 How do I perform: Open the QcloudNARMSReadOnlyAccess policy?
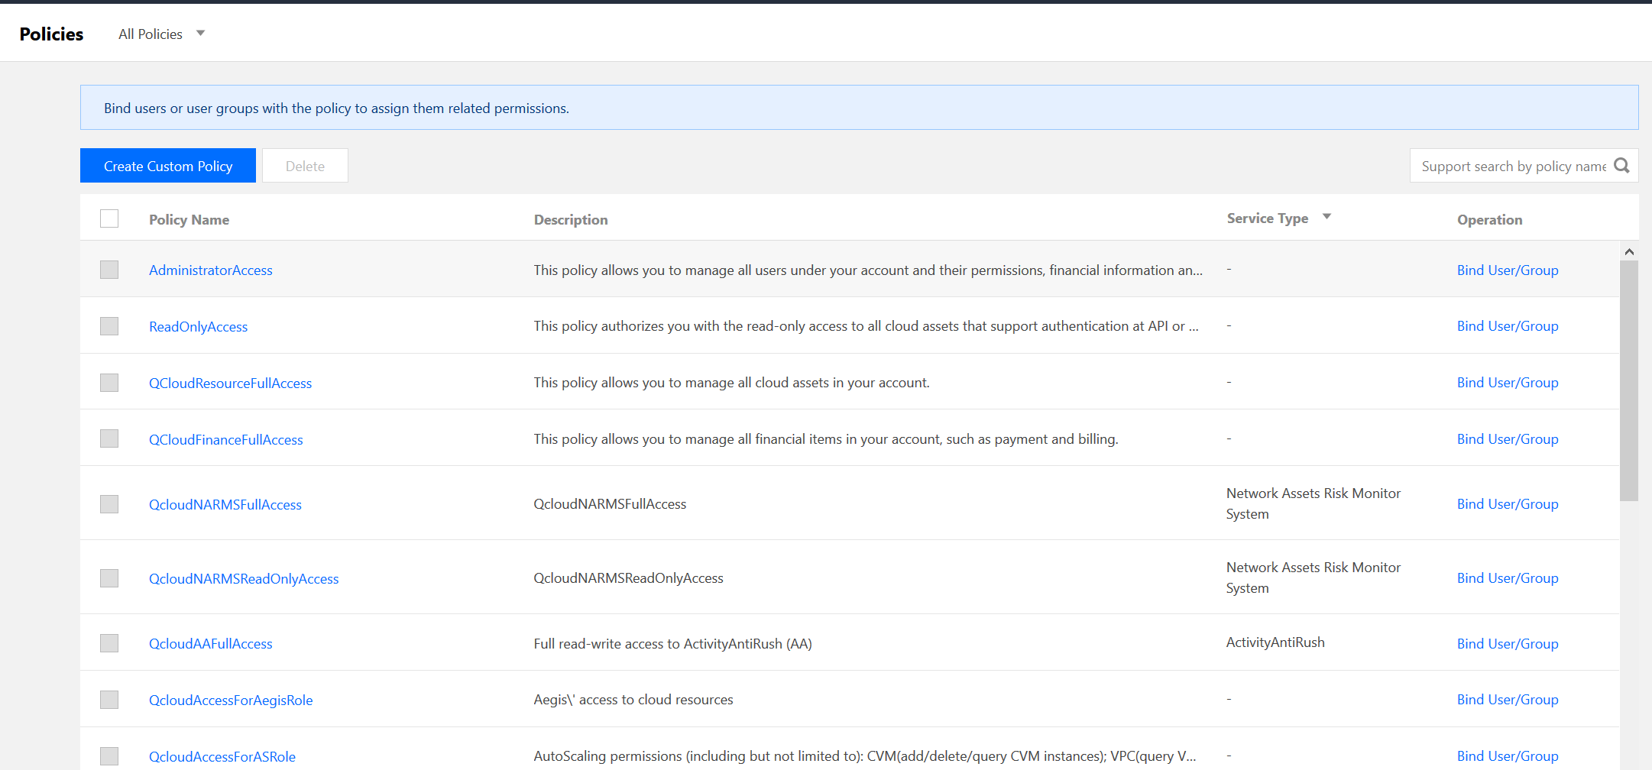pos(244,579)
